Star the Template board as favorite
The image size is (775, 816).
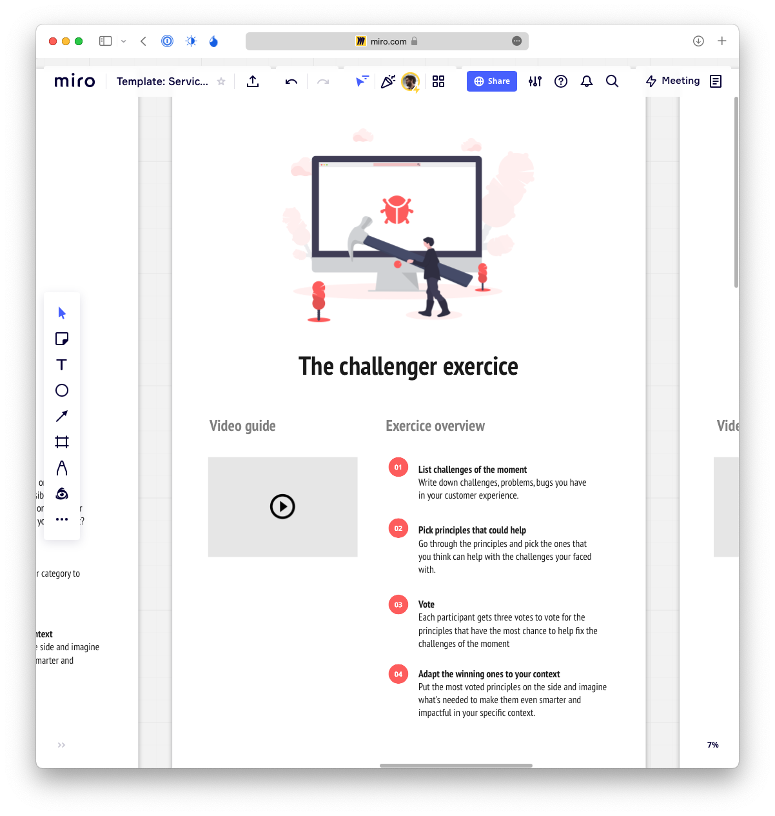(x=221, y=81)
